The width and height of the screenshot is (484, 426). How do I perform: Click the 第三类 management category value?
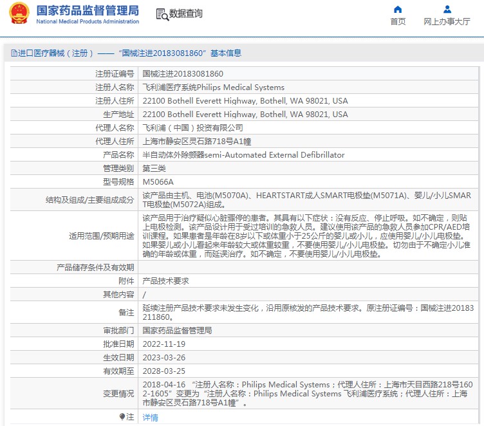pos(154,169)
